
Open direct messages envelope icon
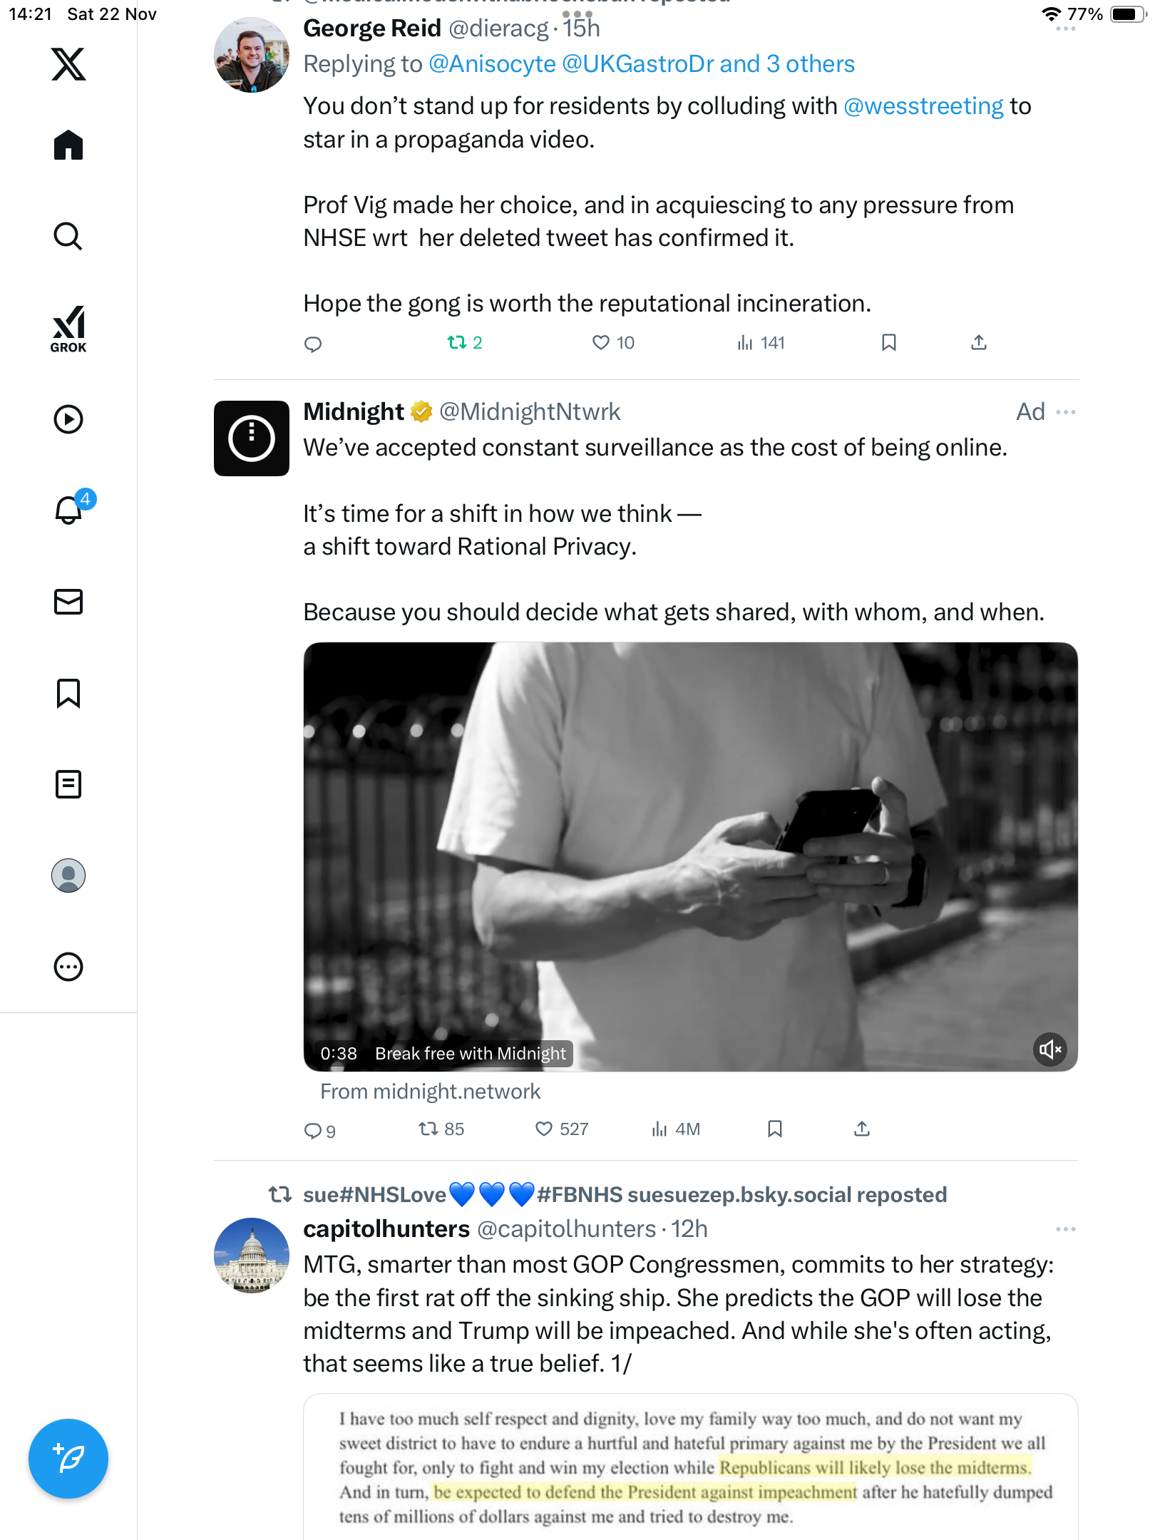click(68, 602)
